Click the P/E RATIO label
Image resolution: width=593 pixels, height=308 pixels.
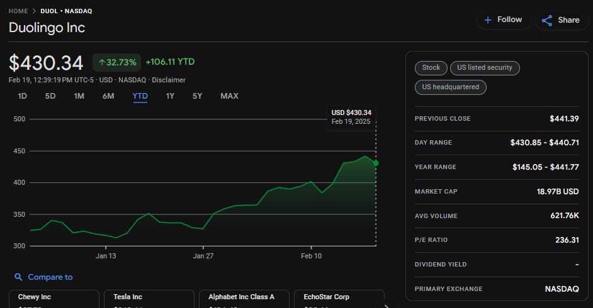click(x=431, y=239)
